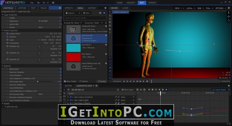Image resolution: width=232 pixels, height=126 pixels.
Task: Open gear settings for Composite Shot 1
Action: coord(106,26)
